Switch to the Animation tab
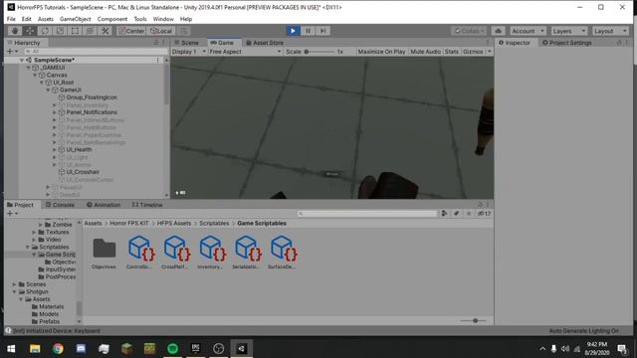This screenshot has width=637, height=358. point(104,205)
